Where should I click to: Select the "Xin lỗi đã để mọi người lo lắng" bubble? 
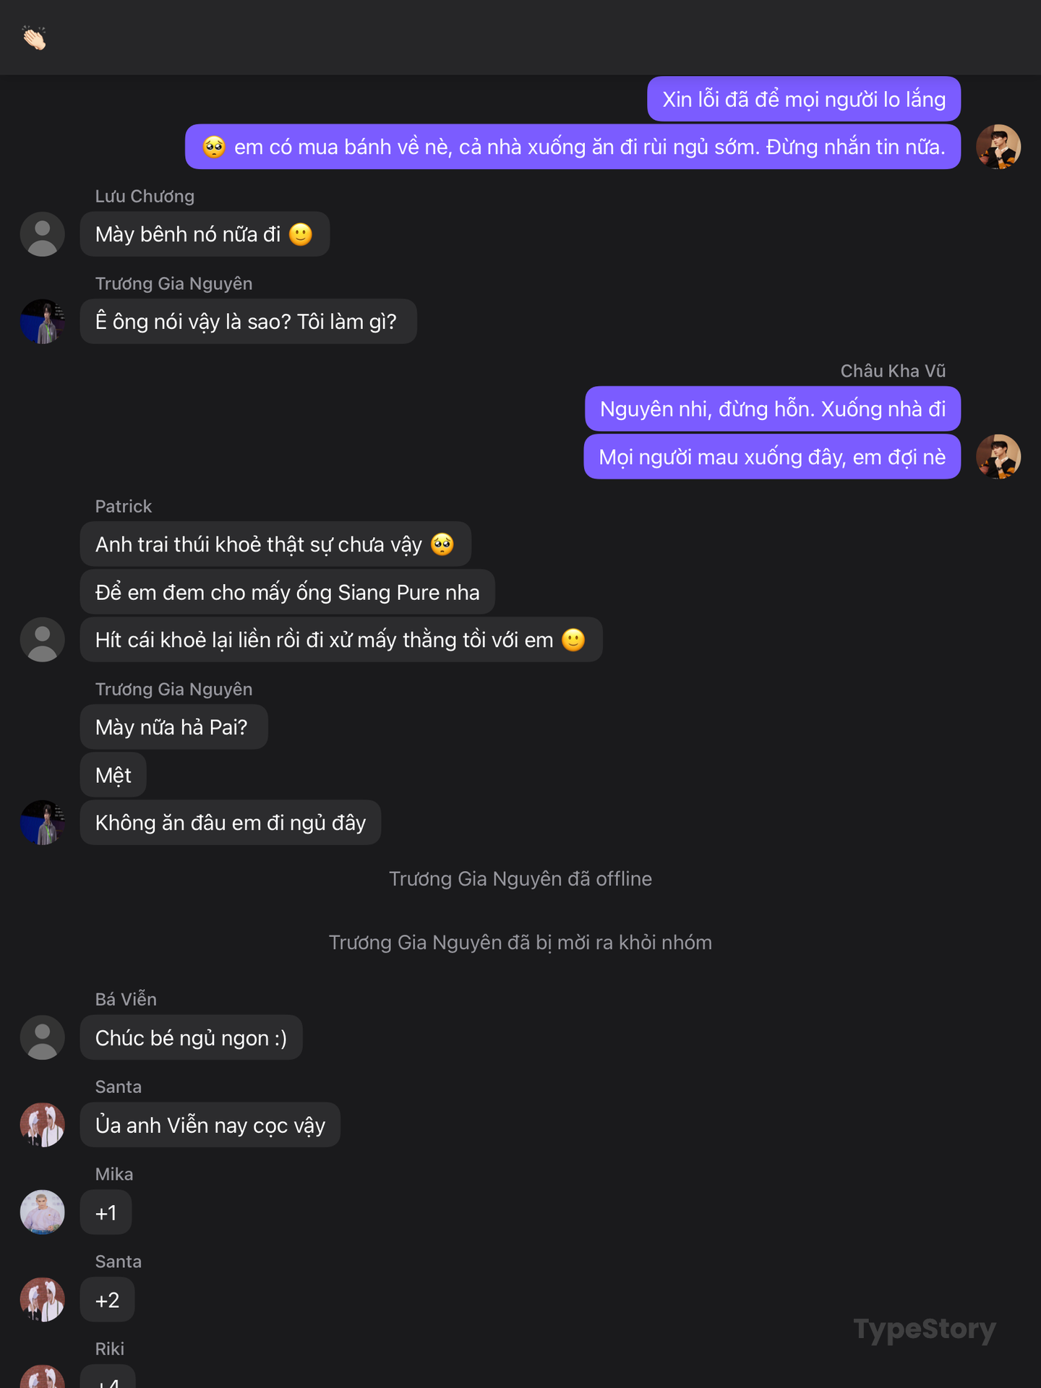point(804,99)
